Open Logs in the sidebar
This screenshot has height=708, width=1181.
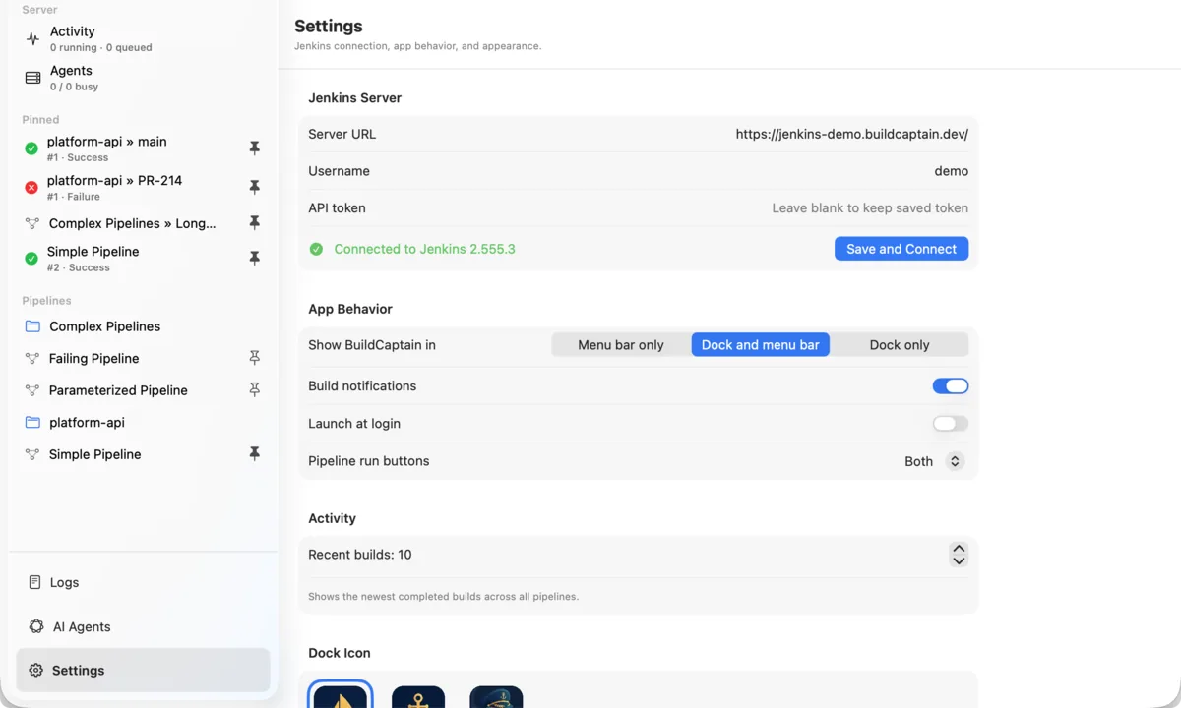point(143,582)
